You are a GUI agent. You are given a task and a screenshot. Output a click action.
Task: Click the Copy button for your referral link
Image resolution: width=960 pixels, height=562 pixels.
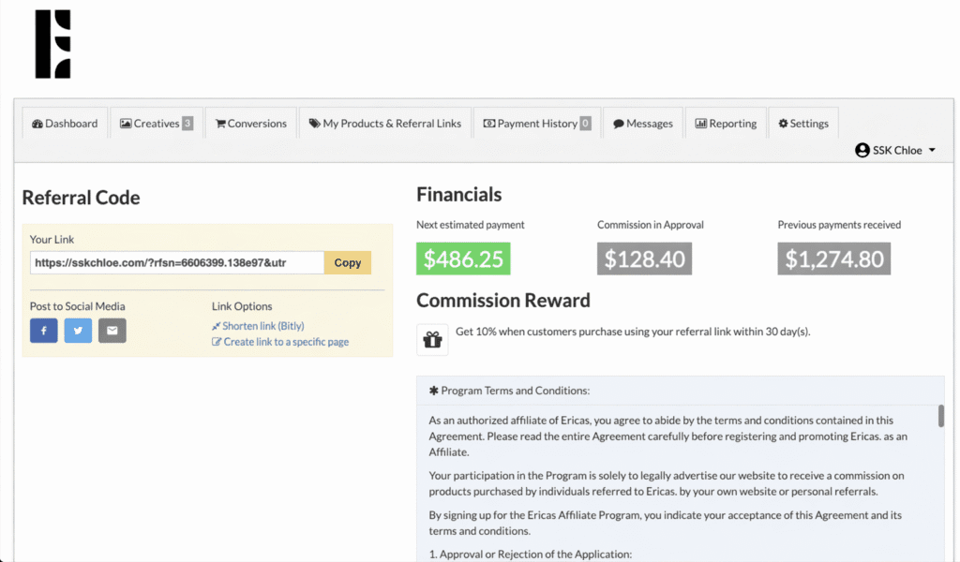[347, 262]
